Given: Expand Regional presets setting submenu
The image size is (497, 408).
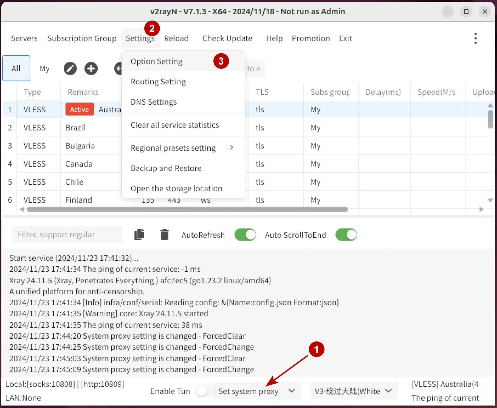Looking at the screenshot, I should (x=183, y=148).
